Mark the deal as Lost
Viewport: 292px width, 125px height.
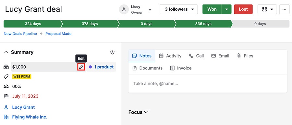pos(243,9)
